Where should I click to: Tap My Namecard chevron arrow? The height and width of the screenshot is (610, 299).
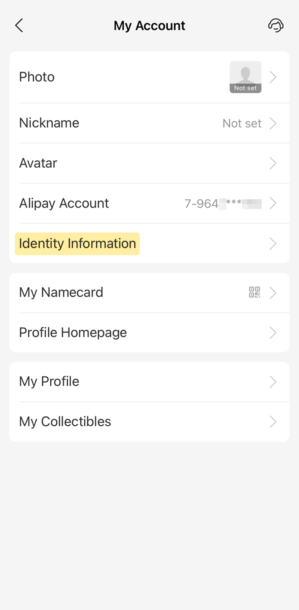273,292
